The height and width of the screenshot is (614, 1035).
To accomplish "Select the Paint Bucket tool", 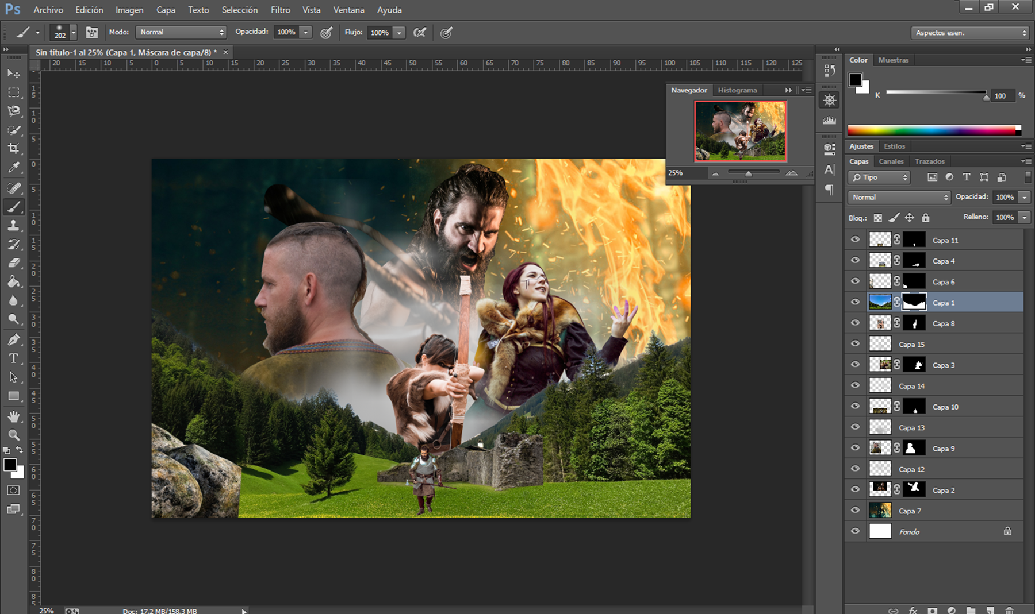I will tap(14, 281).
